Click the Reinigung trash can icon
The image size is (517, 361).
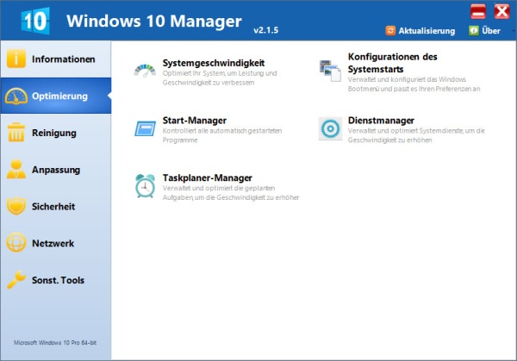(x=16, y=133)
